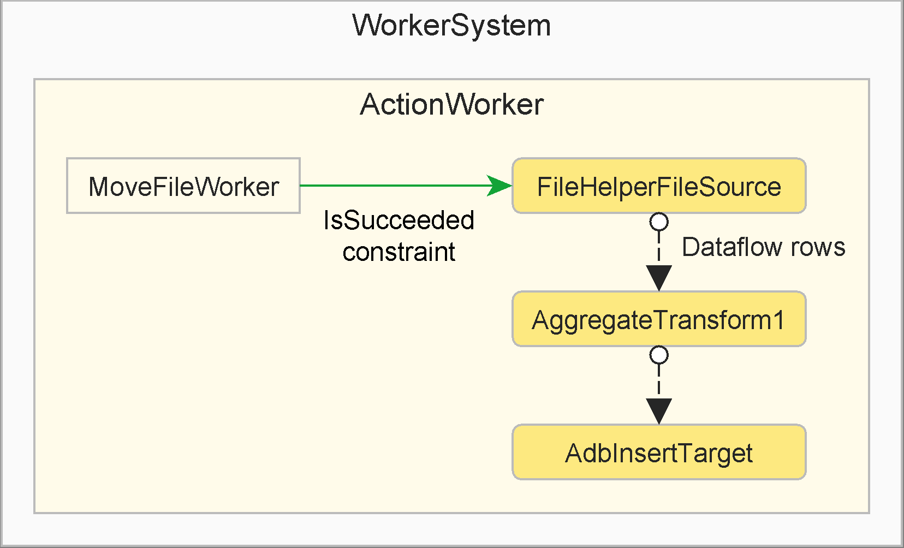Select the FileHelperFileSource node
Screen dimensions: 904x548
tap(659, 186)
